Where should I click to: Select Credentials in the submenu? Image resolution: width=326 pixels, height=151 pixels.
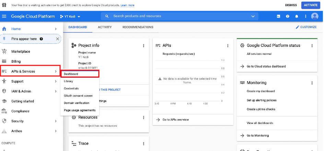[80, 88]
